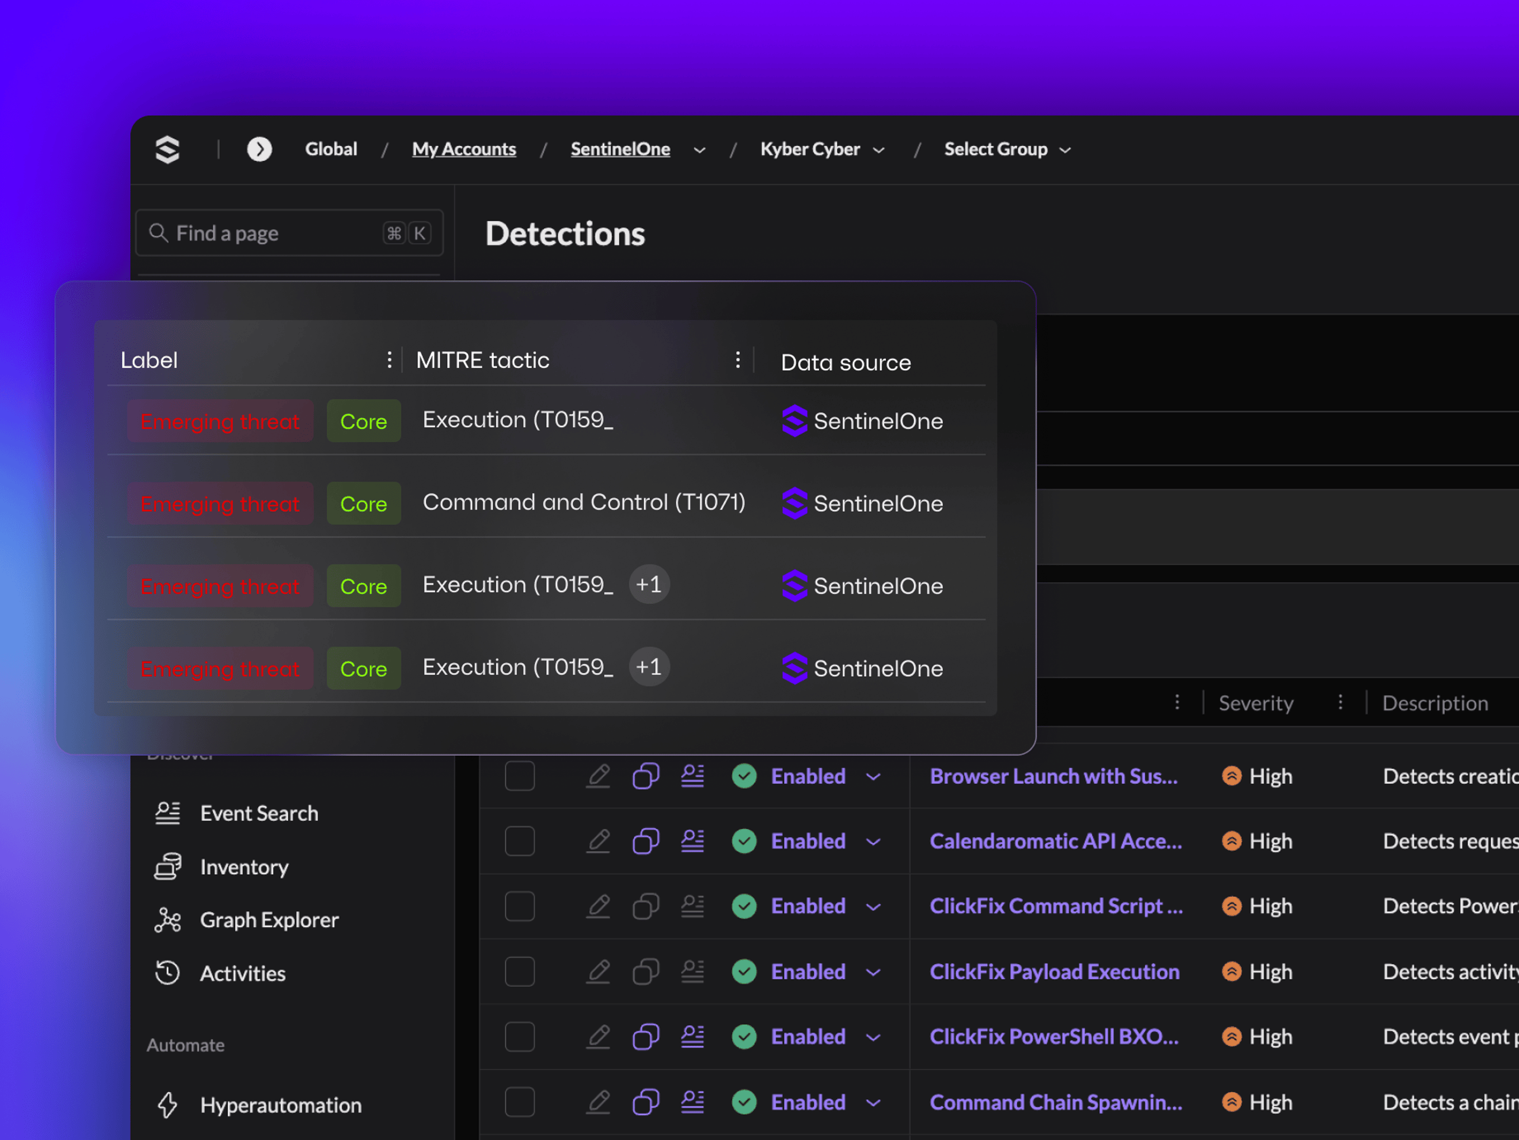Open SentinelOne account dropdown in breadcrumb
The height and width of the screenshot is (1140, 1519).
pos(700,150)
